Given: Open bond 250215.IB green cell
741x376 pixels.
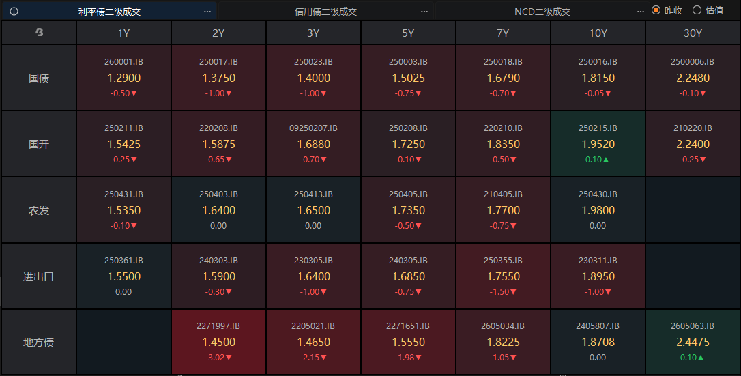Looking at the screenshot, I should pos(598,144).
